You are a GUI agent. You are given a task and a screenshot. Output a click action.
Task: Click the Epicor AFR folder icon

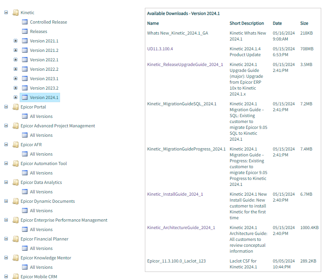tap(15, 145)
